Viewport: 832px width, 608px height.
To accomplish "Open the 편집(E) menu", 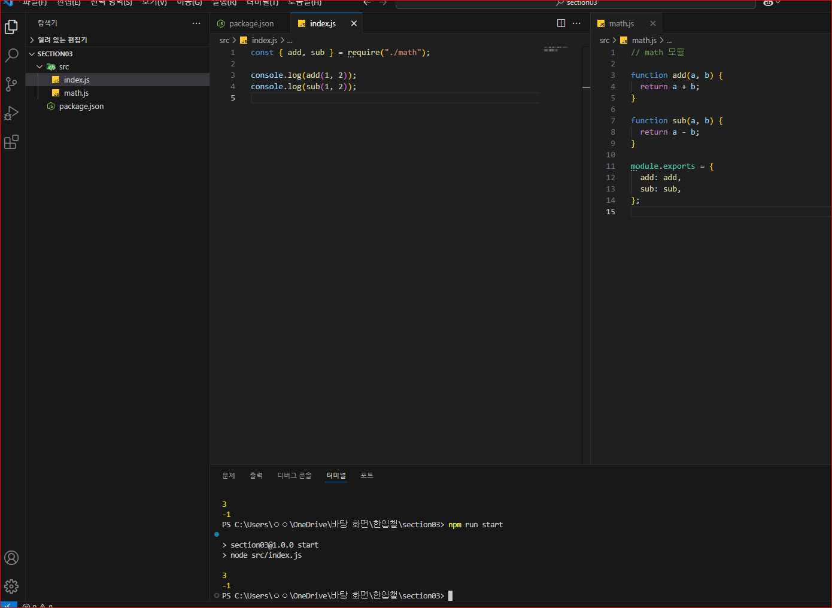I will click(x=69, y=3).
